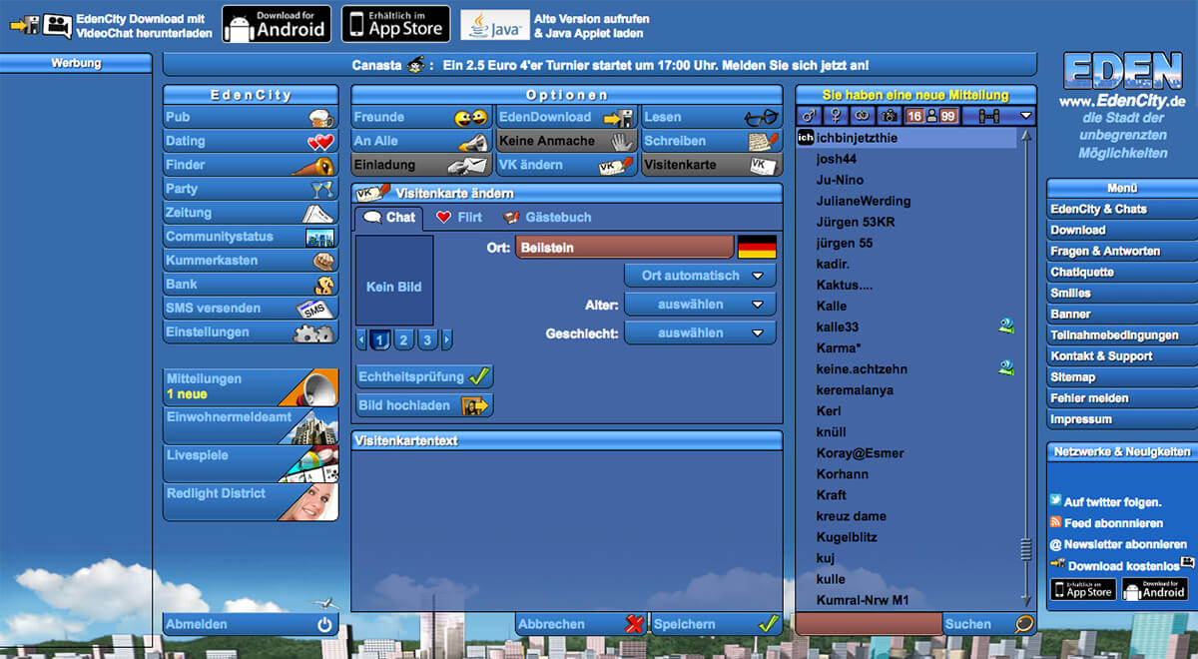Click the maximum age 99 field

tap(947, 116)
